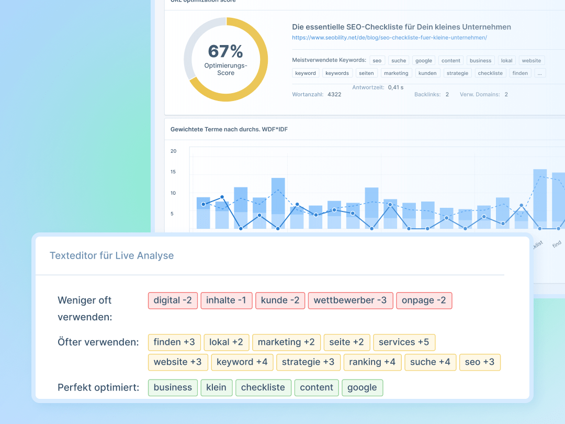The image size is (565, 424).
Task: Choose the 'keywords' plural tag
Action: click(337, 73)
